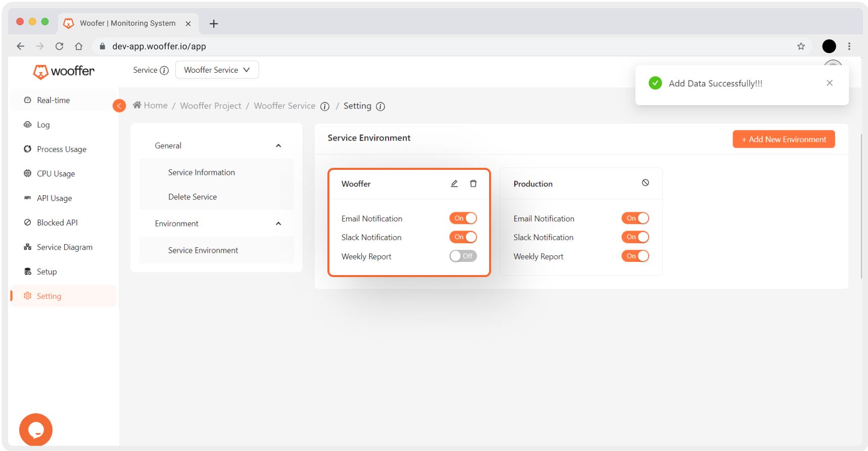Turn off Slack Notification for Wooffer
The height and width of the screenshot is (451, 868).
(463, 237)
